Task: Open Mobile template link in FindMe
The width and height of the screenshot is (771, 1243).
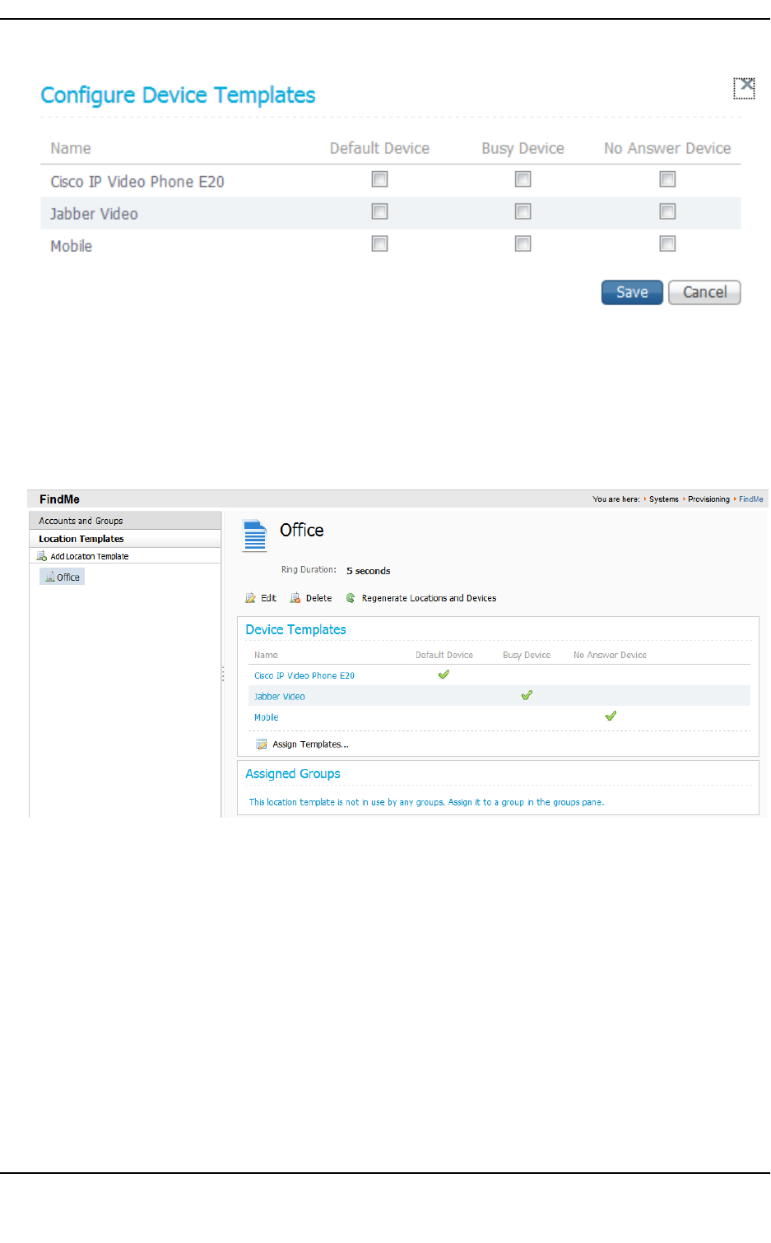Action: tap(267, 717)
